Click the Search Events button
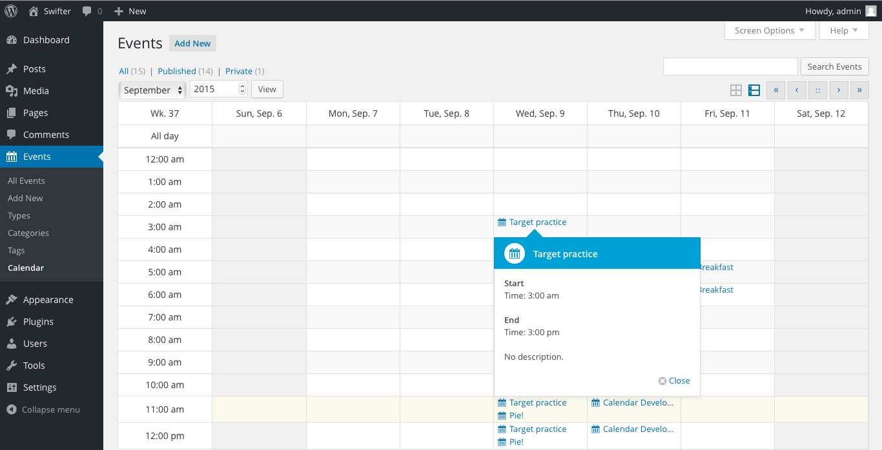This screenshot has width=882, height=450. click(834, 66)
